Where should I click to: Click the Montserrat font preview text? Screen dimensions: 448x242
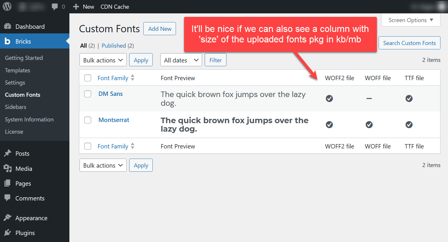click(x=235, y=125)
